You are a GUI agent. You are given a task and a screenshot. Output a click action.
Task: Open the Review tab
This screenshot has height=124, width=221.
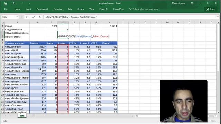coord(80,9)
